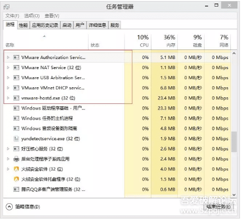Expand the VMware NAT Service process
This screenshot has width=241, height=219.
tap(8, 68)
